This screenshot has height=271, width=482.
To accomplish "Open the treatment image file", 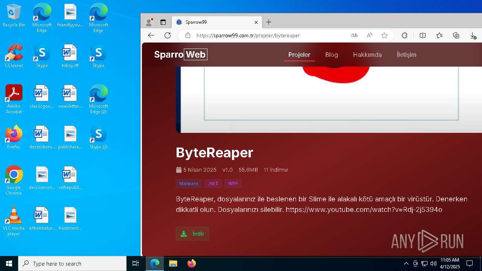I will click(70, 219).
